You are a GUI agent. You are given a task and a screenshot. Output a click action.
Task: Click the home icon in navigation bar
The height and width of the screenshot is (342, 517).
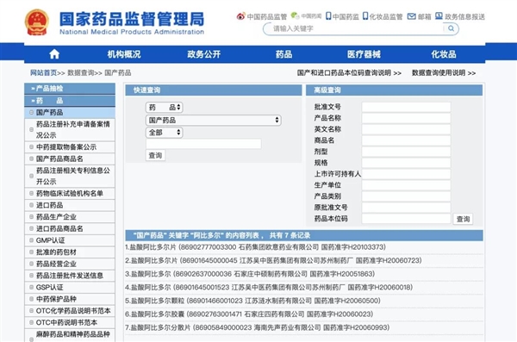point(54,54)
